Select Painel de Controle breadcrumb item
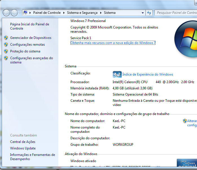197x170 pixels. 47,13
